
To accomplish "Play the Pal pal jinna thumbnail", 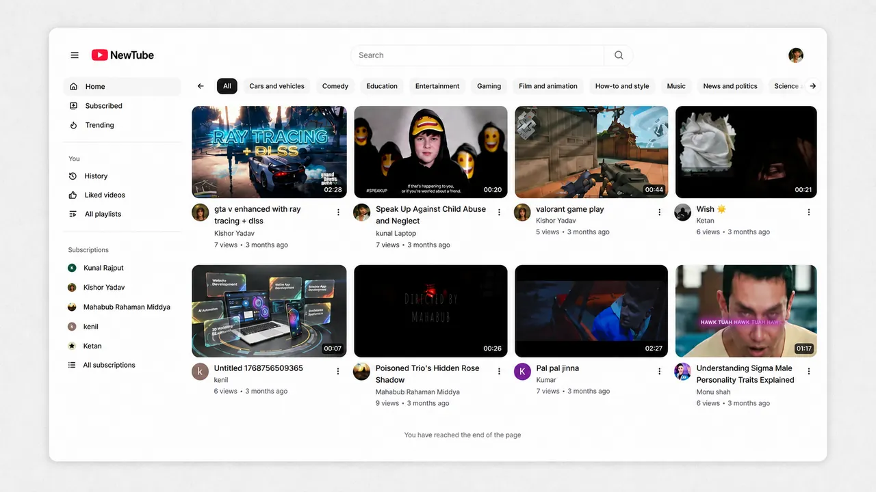I will [x=591, y=311].
